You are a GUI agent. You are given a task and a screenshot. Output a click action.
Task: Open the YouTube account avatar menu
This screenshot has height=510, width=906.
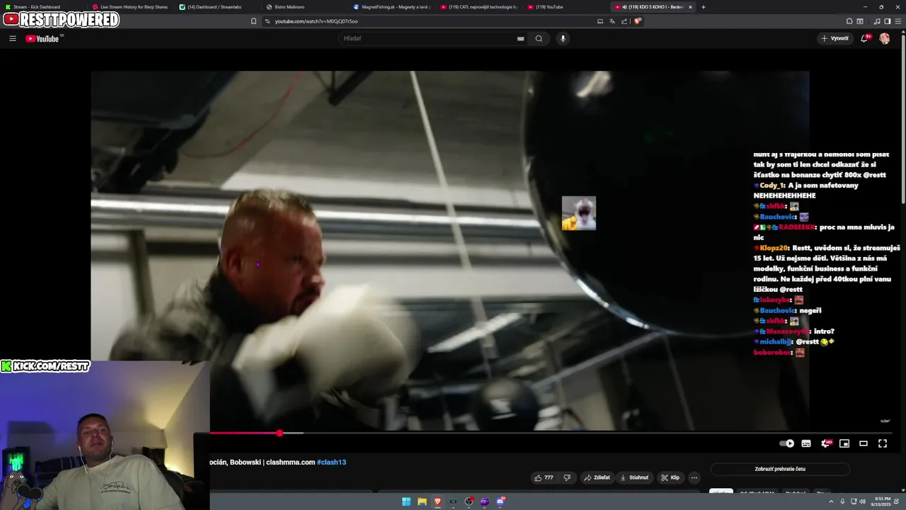pos(884,38)
